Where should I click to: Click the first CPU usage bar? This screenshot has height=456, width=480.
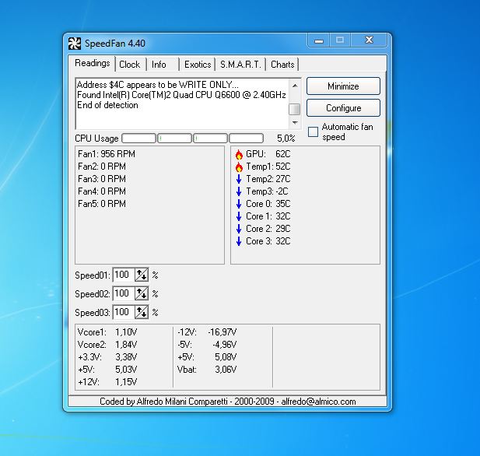pyautogui.click(x=138, y=138)
